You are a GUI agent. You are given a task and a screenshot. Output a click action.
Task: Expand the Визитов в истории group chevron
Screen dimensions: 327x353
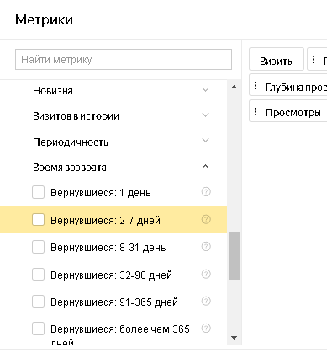(x=205, y=115)
